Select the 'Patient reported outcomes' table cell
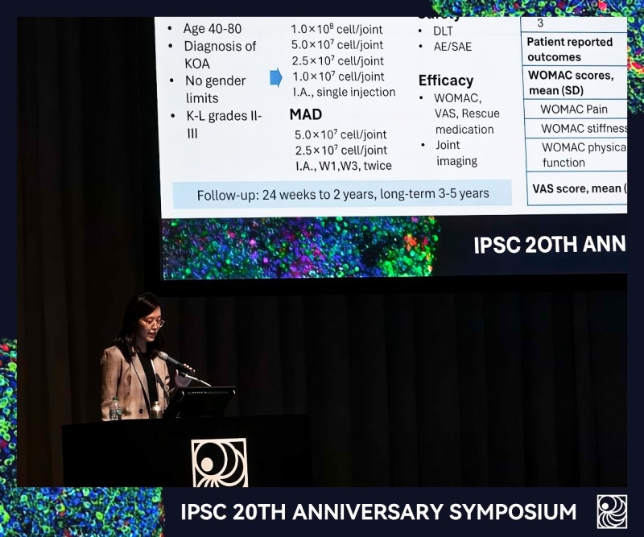Screen dimensions: 644x537 tap(574, 49)
